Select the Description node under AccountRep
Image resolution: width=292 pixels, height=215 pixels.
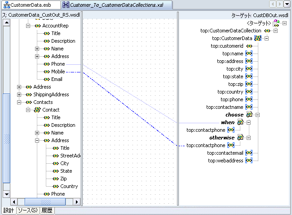point(63,41)
